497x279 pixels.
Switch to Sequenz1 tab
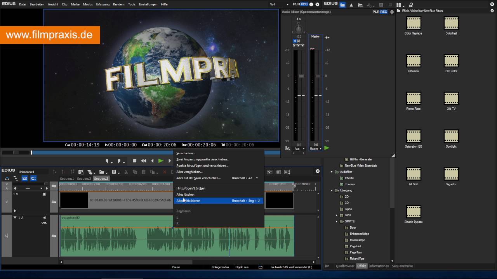pyautogui.click(x=67, y=179)
